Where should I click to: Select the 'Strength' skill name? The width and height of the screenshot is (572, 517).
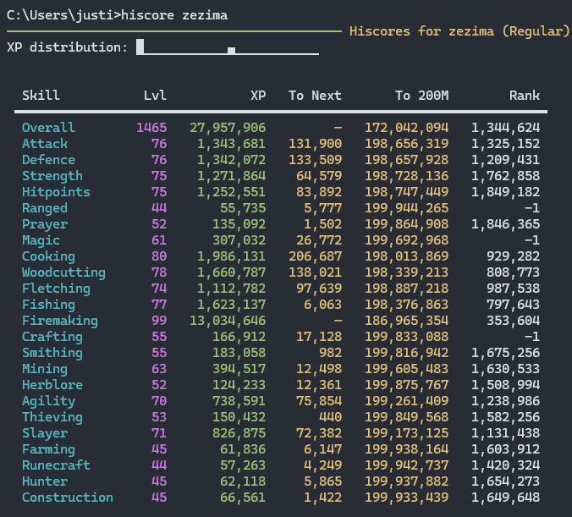(52, 176)
